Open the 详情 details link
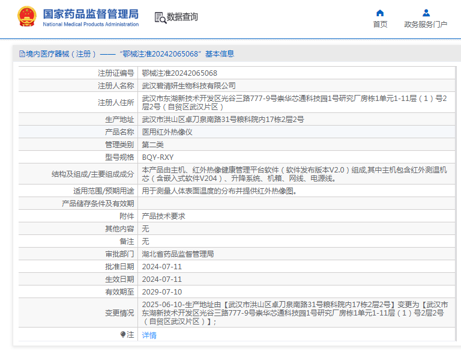This screenshot has height=354, width=461. coord(149,335)
